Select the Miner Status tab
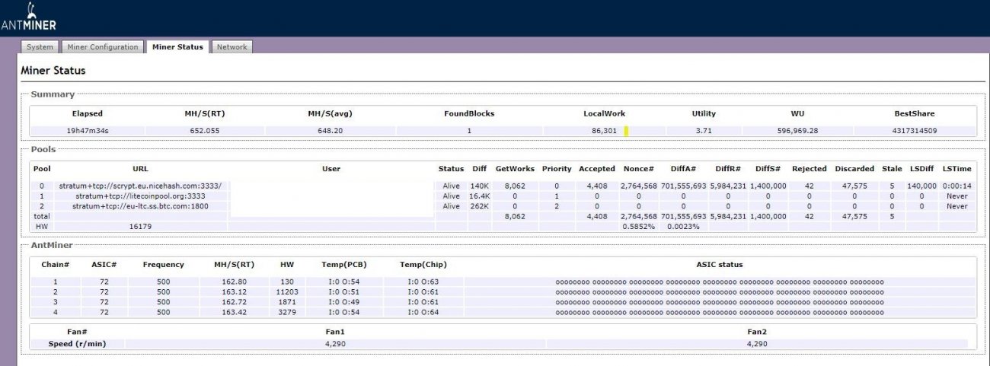 point(177,46)
